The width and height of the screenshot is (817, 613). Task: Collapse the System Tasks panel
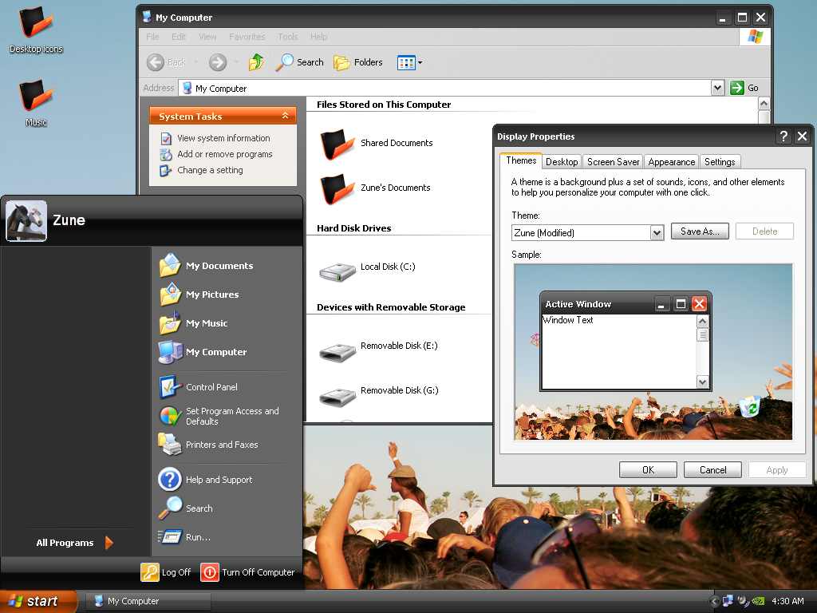285,116
